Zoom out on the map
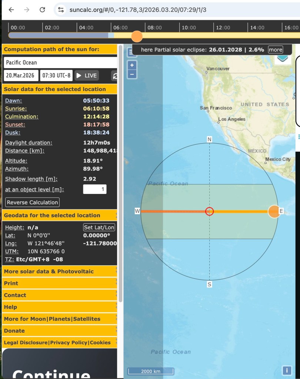 click(132, 74)
